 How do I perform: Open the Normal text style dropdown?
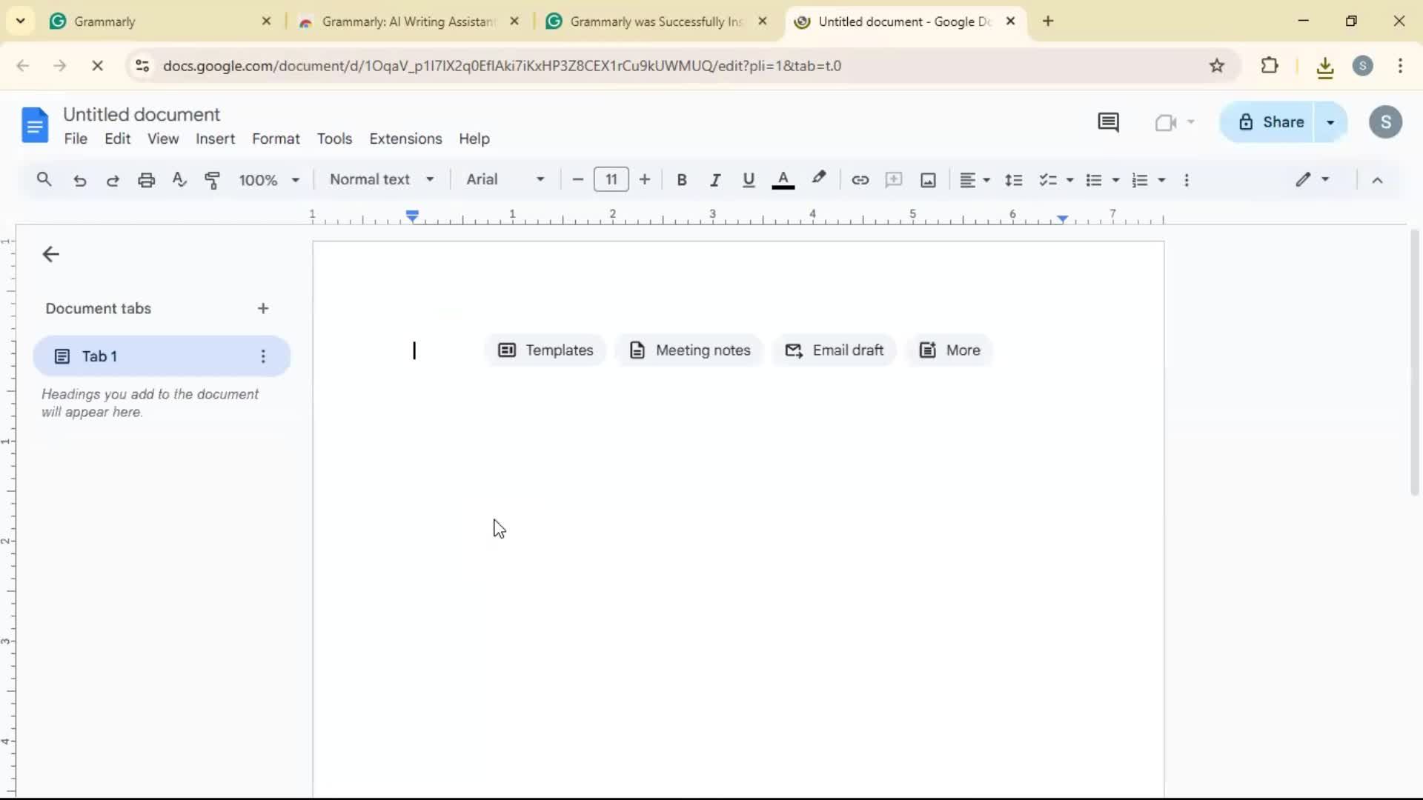tap(382, 179)
